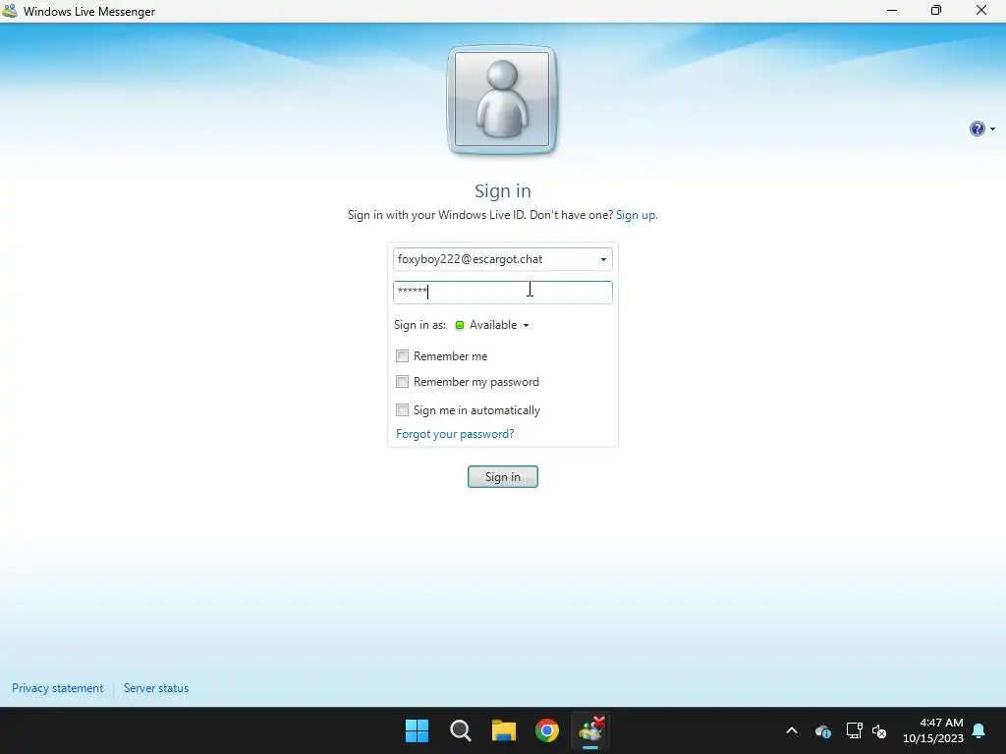
Task: Open the email address dropdown arrow
Action: tap(603, 259)
